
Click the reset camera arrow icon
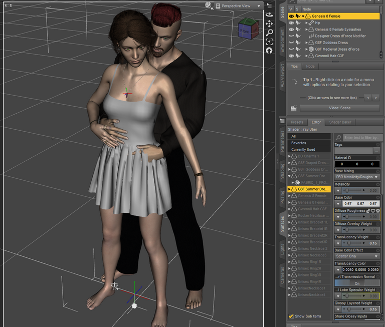click(x=269, y=51)
